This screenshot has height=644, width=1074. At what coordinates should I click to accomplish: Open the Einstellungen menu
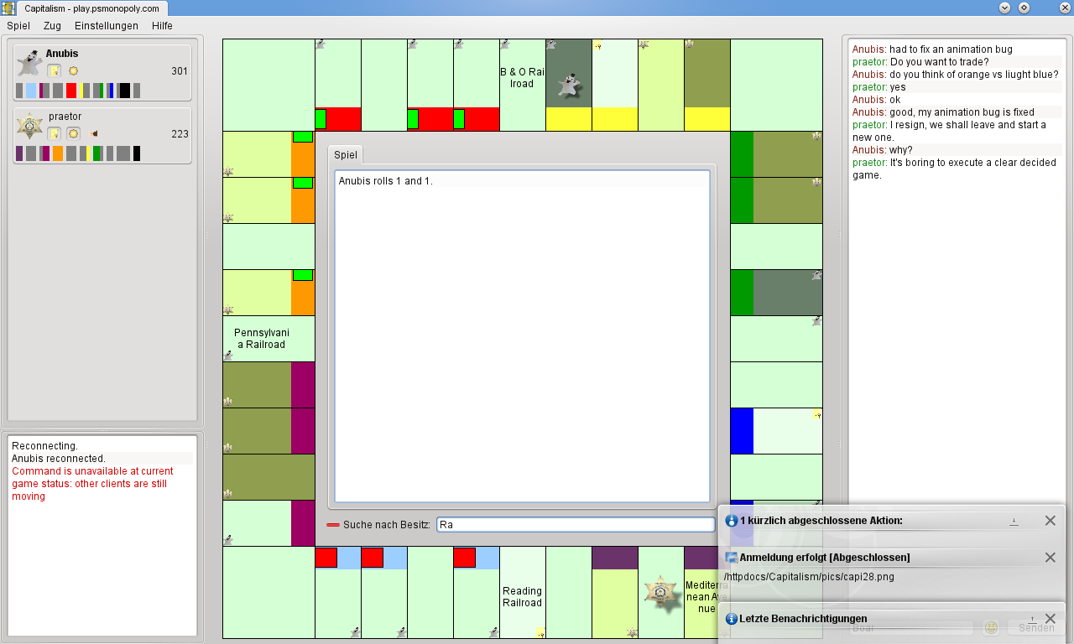[x=107, y=26]
